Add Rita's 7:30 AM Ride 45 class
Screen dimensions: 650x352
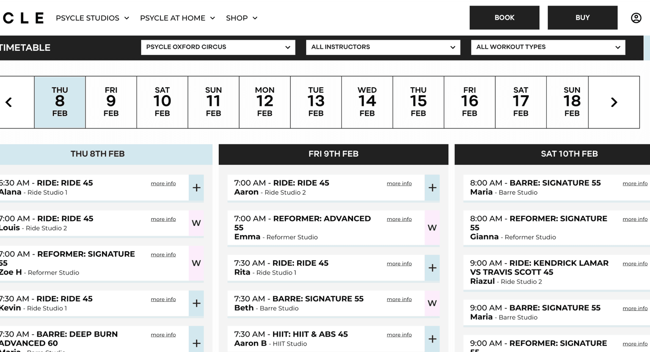(x=432, y=268)
